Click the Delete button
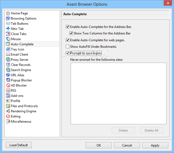Screen dimensions: 174x153 click(123, 130)
